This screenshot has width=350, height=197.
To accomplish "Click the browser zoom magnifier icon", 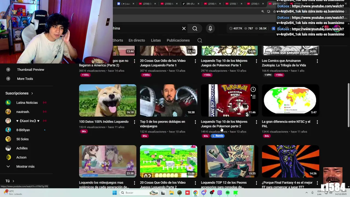I will pyautogui.click(x=263, y=11).
